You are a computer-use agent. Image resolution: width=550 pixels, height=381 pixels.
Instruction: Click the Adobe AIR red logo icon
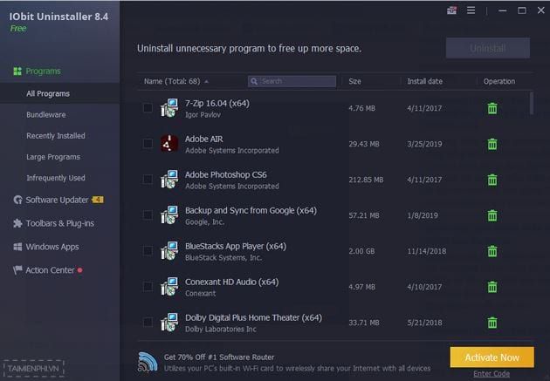(169, 144)
